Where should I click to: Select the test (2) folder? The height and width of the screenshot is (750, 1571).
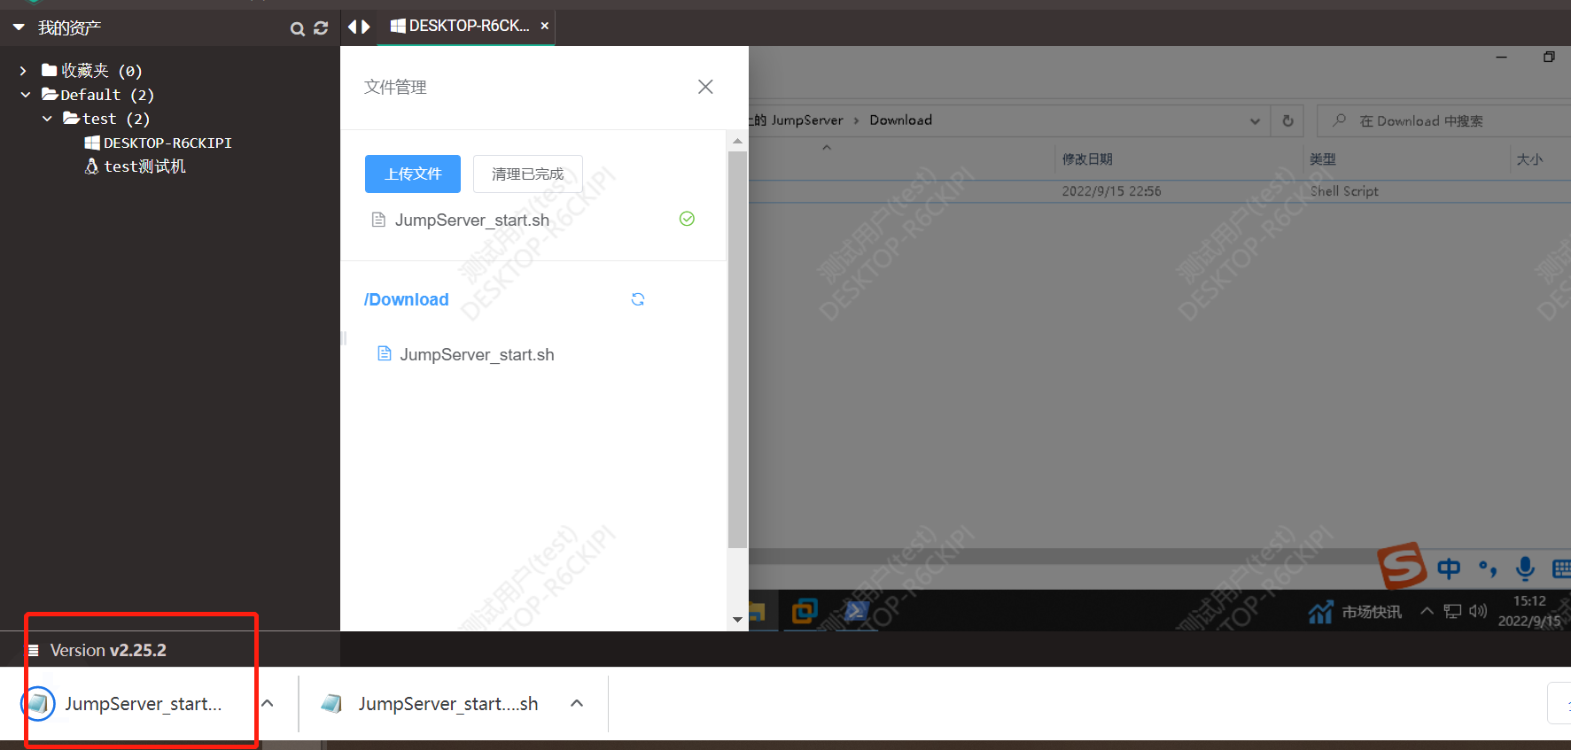coord(106,118)
